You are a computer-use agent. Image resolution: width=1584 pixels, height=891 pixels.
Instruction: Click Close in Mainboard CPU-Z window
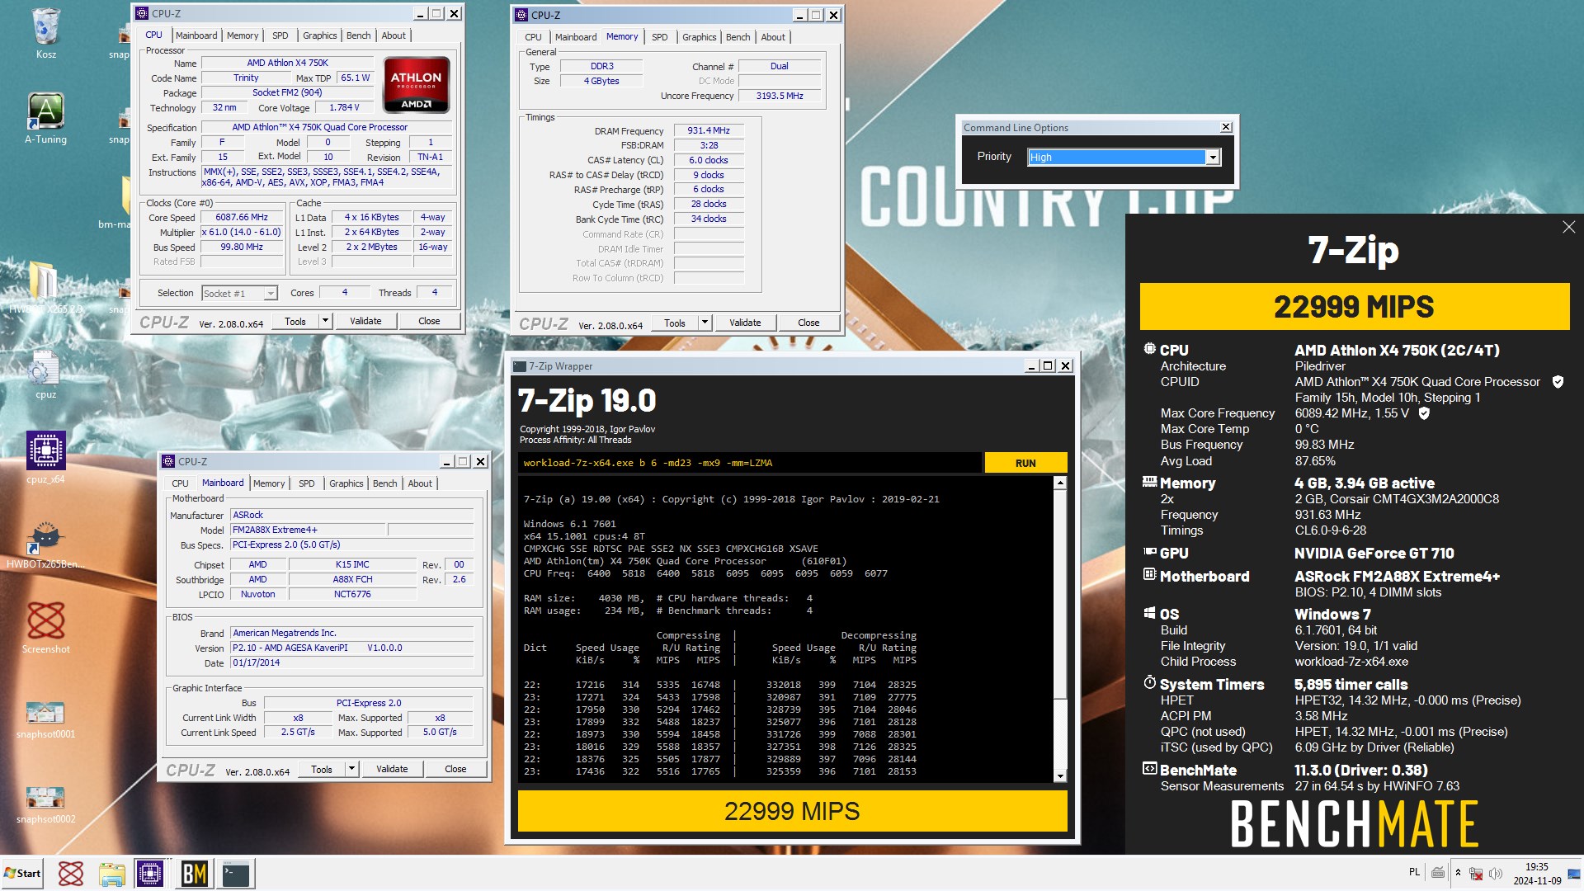455,769
